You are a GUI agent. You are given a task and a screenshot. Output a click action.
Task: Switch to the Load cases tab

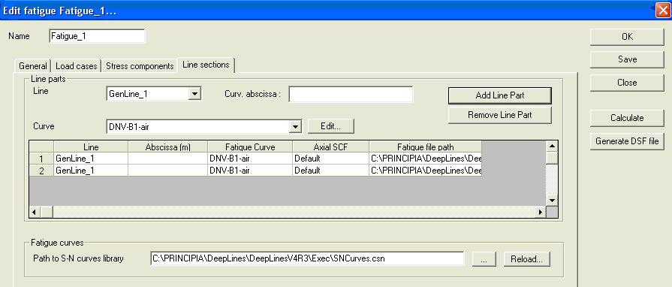pyautogui.click(x=77, y=66)
